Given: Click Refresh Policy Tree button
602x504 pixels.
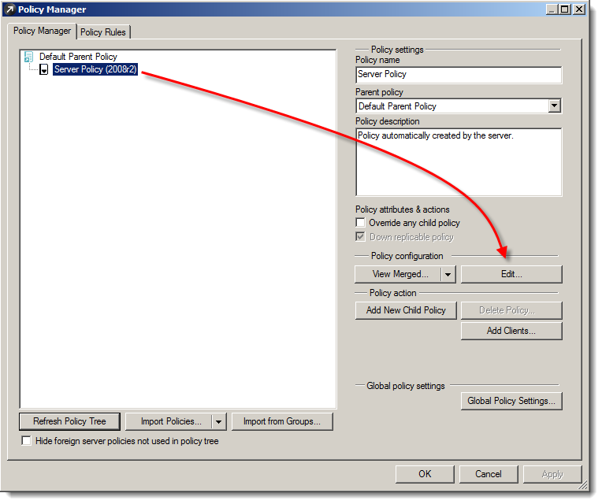Looking at the screenshot, I should (69, 421).
